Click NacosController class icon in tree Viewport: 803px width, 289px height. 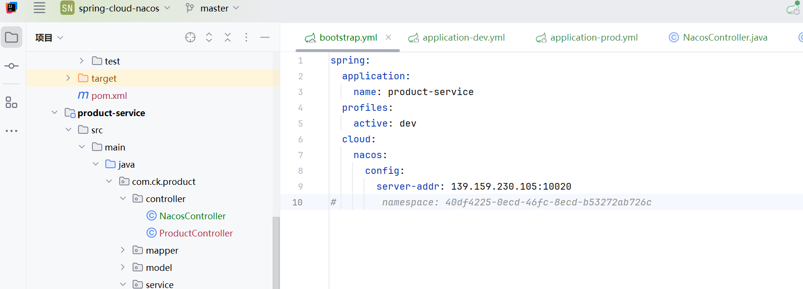pyautogui.click(x=152, y=216)
